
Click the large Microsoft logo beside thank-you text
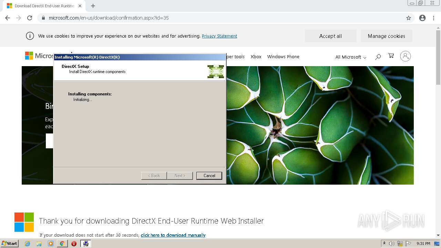pos(24,222)
